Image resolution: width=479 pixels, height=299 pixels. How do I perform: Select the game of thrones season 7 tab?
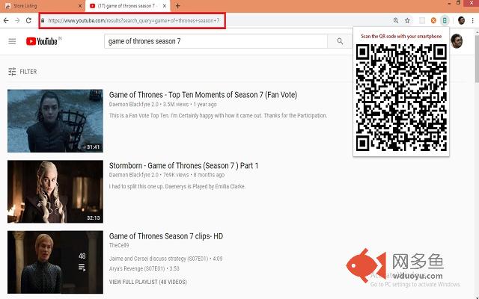[x=127, y=6]
